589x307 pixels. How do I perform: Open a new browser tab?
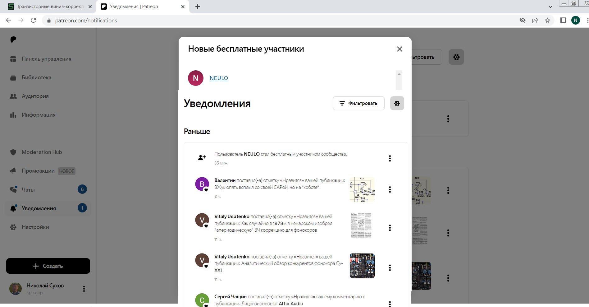click(x=198, y=7)
